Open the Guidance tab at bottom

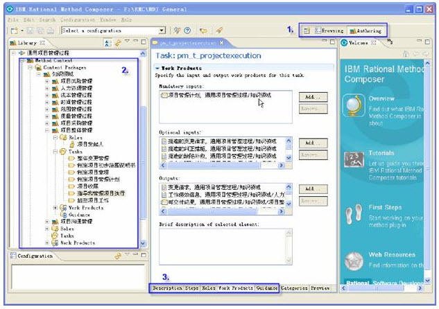point(266,288)
